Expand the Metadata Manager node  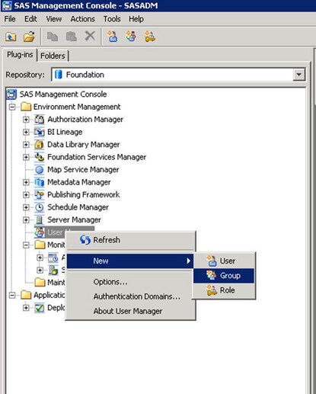[26, 182]
